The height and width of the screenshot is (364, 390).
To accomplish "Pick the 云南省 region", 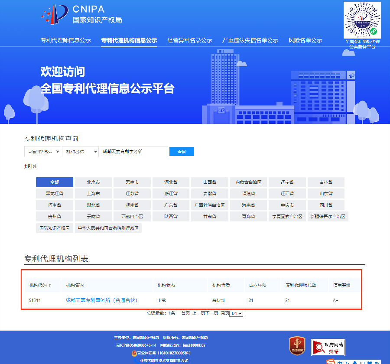I will coord(93,217).
